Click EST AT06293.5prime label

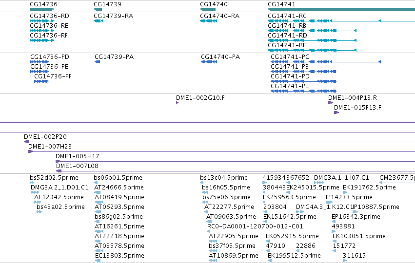coord(119,207)
